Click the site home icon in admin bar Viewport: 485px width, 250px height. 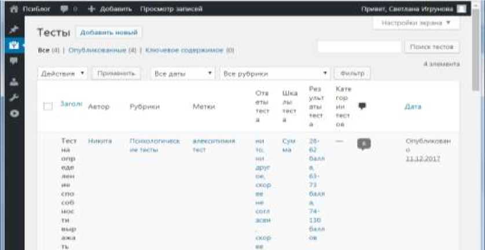[x=14, y=9]
